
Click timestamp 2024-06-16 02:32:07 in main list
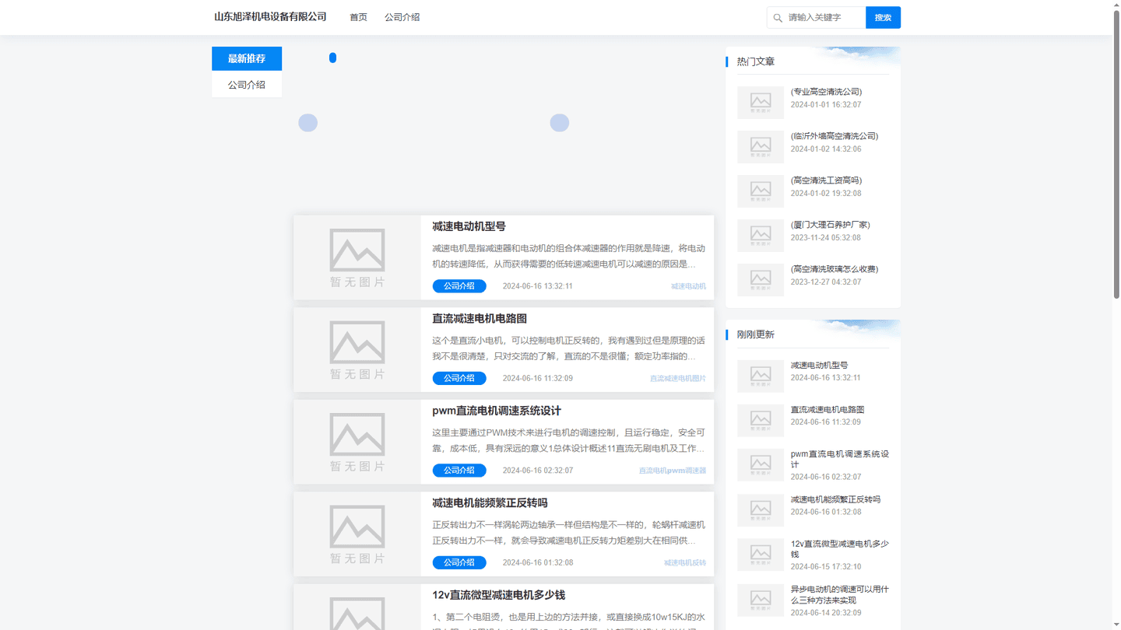click(537, 471)
